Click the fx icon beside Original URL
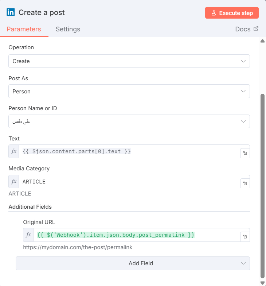Viewport: 266px width, 286px height. (28, 235)
